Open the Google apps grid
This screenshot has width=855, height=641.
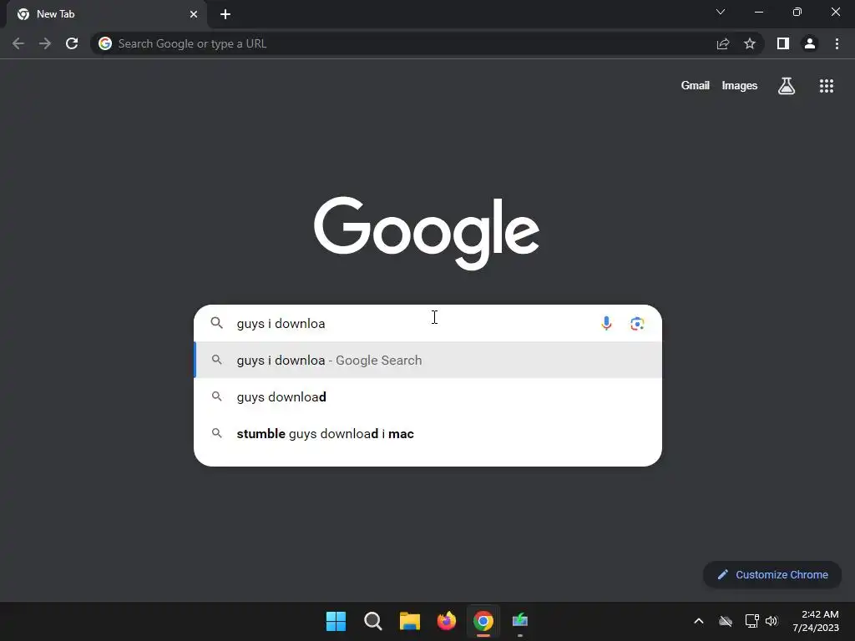pyautogui.click(x=827, y=86)
